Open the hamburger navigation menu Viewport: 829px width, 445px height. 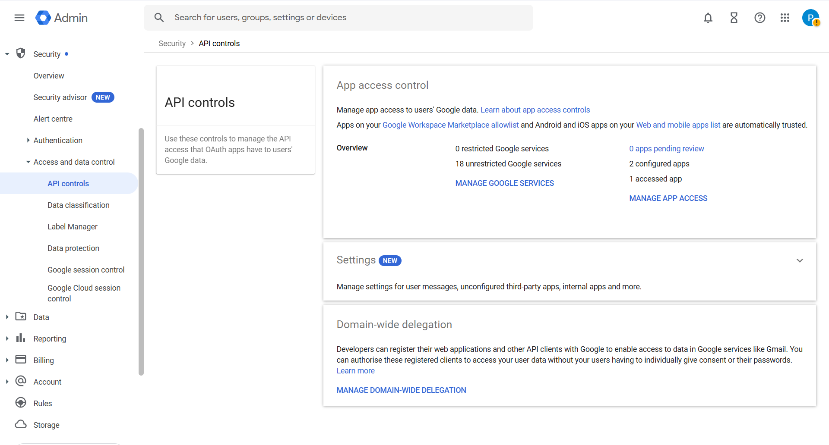[19, 18]
